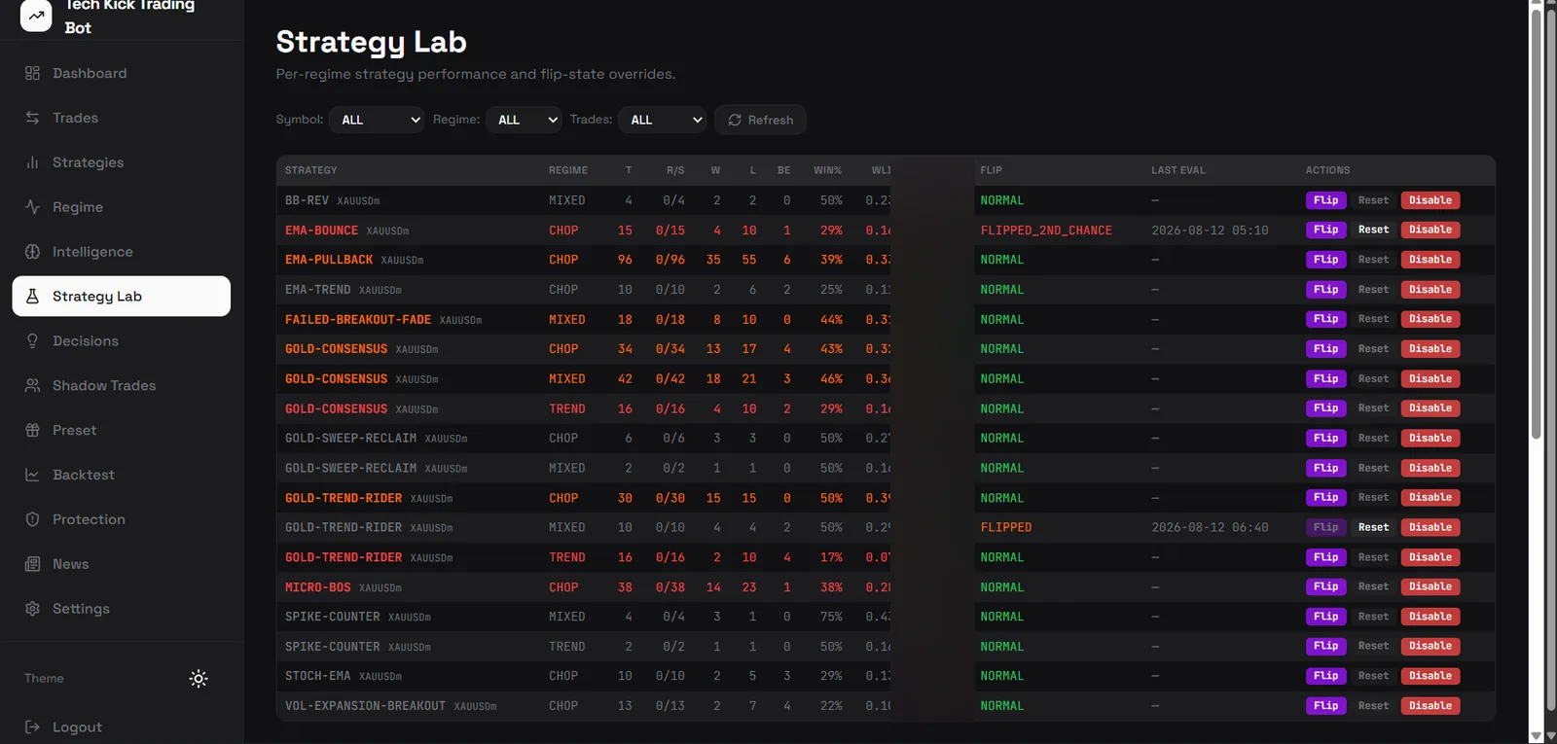Image resolution: width=1557 pixels, height=744 pixels.
Task: Click the Dashboard grid icon
Action: pyautogui.click(x=32, y=73)
